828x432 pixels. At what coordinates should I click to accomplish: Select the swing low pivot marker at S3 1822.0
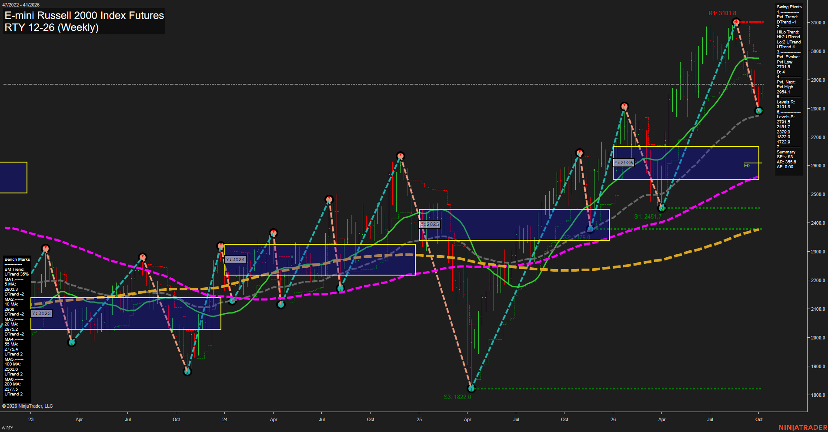[471, 388]
